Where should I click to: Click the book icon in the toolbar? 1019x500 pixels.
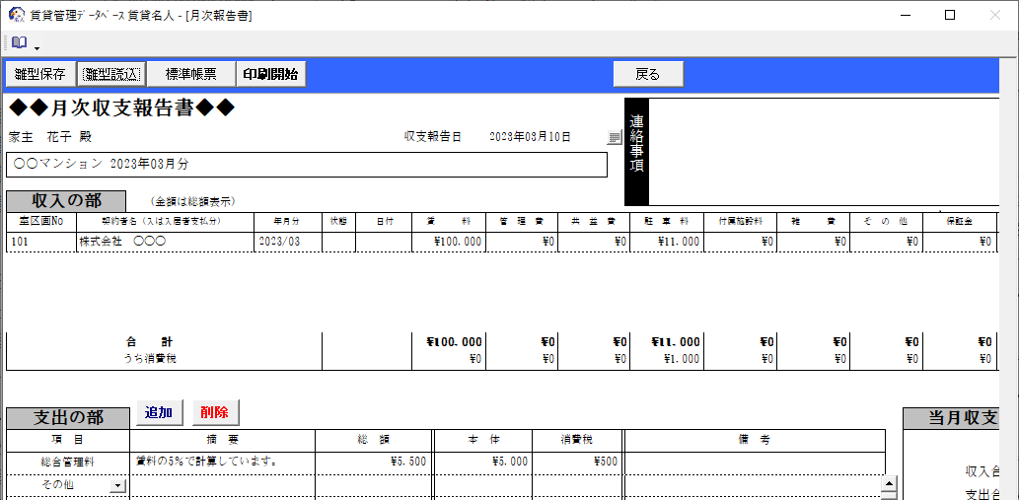click(x=19, y=43)
